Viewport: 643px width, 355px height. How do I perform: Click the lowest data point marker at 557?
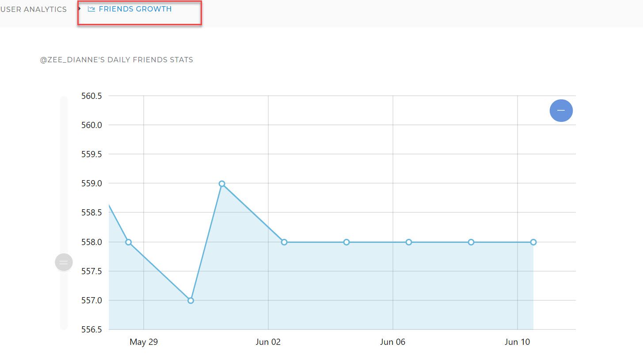coord(190,300)
